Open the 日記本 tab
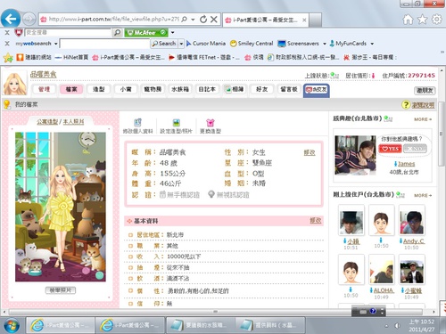446x334 pixels. pos(207,89)
